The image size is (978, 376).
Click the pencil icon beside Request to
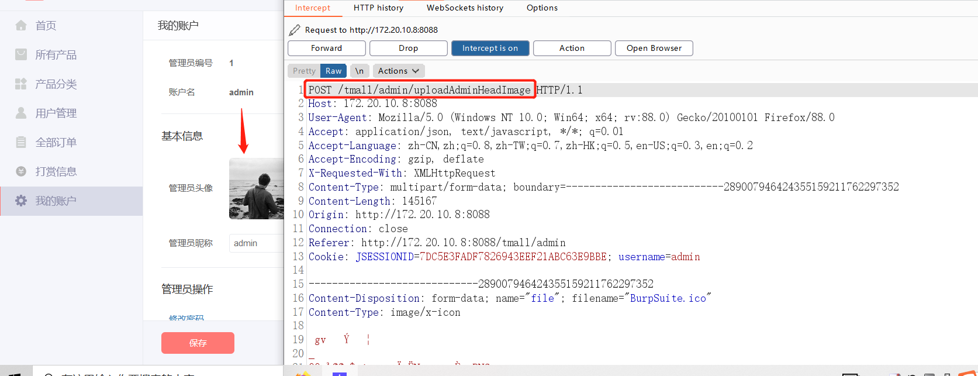pyautogui.click(x=295, y=30)
